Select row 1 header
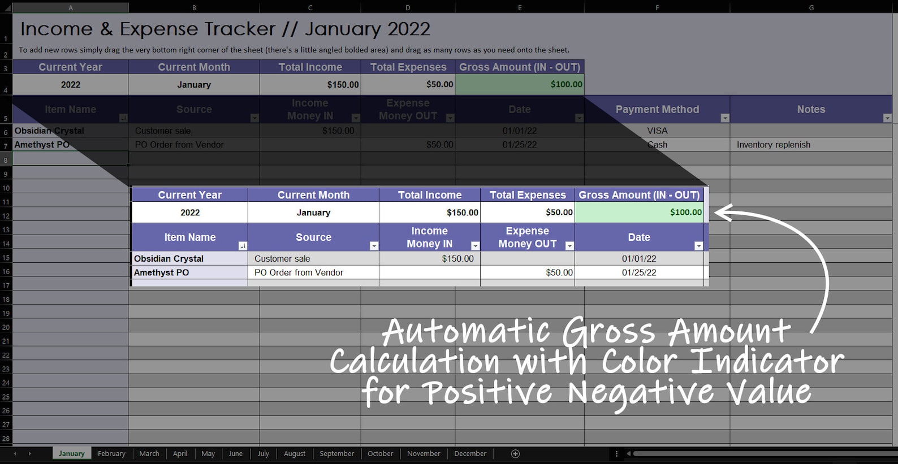This screenshot has height=464, width=898. tap(6, 28)
